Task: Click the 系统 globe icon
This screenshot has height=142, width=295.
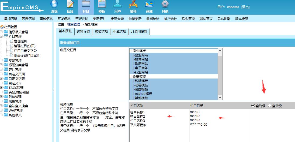Action: point(54,5)
